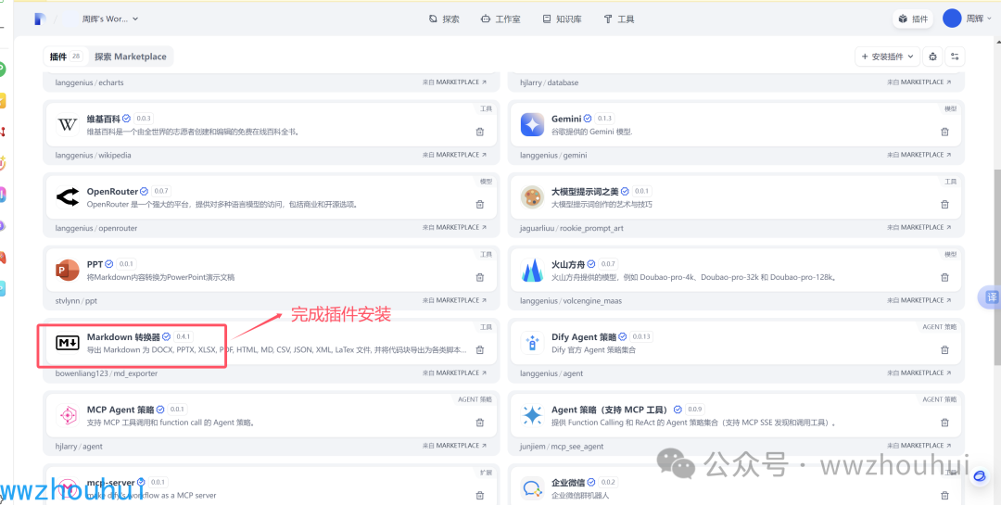The height and width of the screenshot is (505, 1001).
Task: Open the floating chat assistant icon
Action: [x=980, y=476]
